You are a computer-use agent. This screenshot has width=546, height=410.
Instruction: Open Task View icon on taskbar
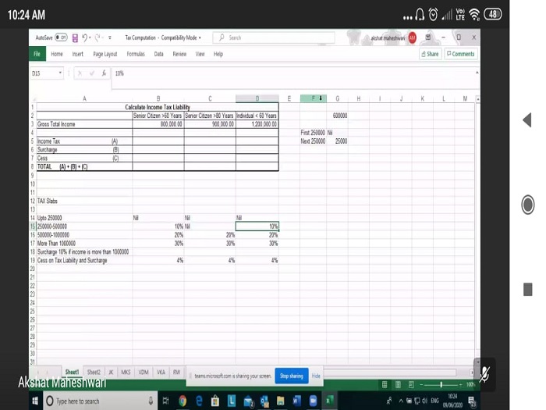165,401
